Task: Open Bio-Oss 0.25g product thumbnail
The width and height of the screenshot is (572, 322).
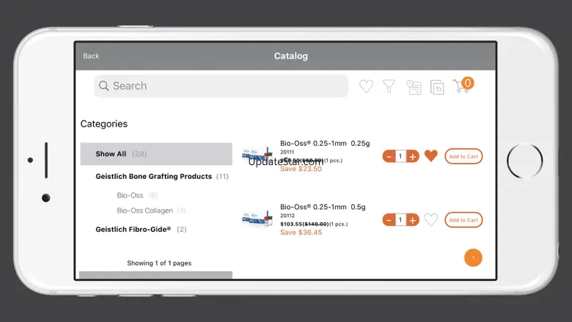Action: click(257, 155)
